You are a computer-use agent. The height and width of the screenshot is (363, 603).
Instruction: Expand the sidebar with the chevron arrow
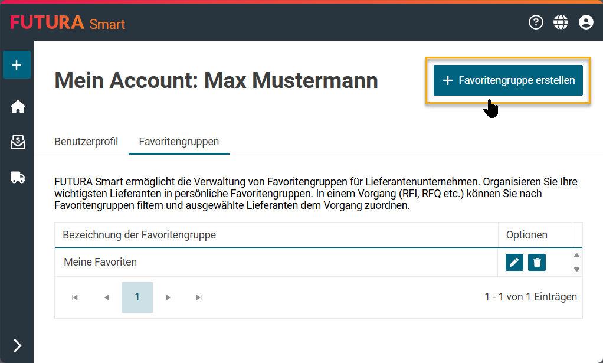(x=17, y=345)
